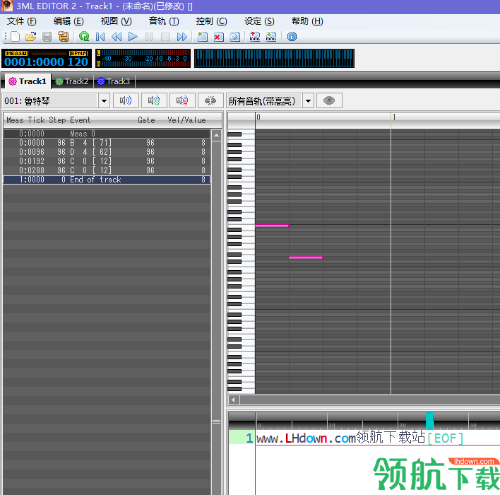Click the Gate column header
Viewport: 500px width, 495px height.
click(x=146, y=120)
